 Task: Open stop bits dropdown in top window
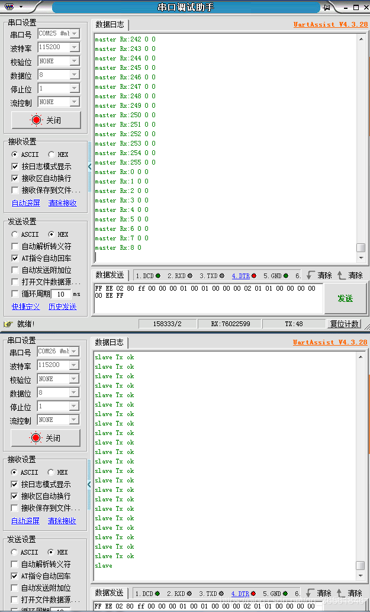74,89
